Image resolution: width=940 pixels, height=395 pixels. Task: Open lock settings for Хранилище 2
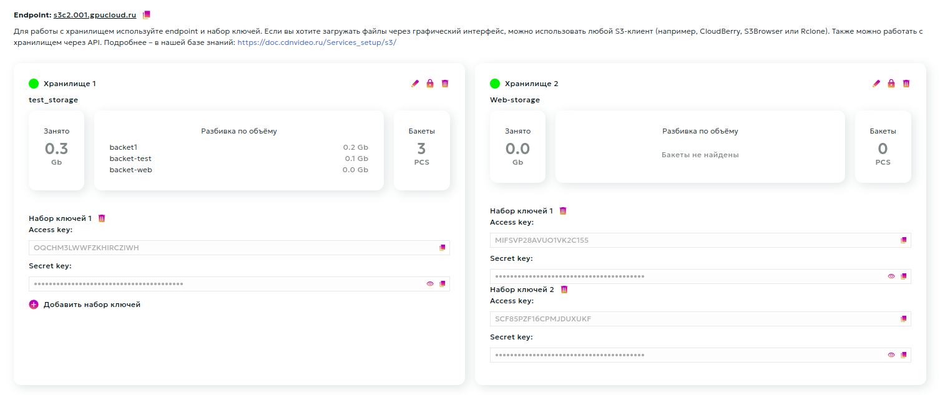point(891,83)
